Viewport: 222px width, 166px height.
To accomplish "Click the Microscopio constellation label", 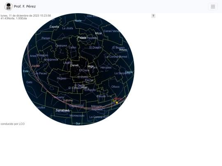I will [77, 116].
